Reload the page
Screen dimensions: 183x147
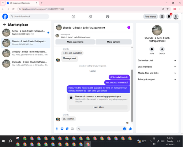14,9
